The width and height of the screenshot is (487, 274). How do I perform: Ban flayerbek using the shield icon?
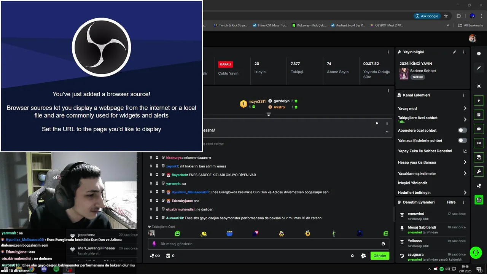click(163, 175)
